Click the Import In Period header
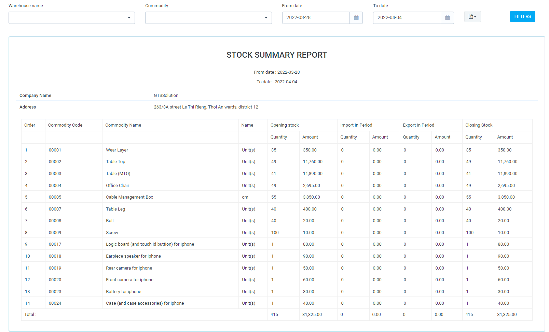The image size is (549, 332). coord(356,125)
